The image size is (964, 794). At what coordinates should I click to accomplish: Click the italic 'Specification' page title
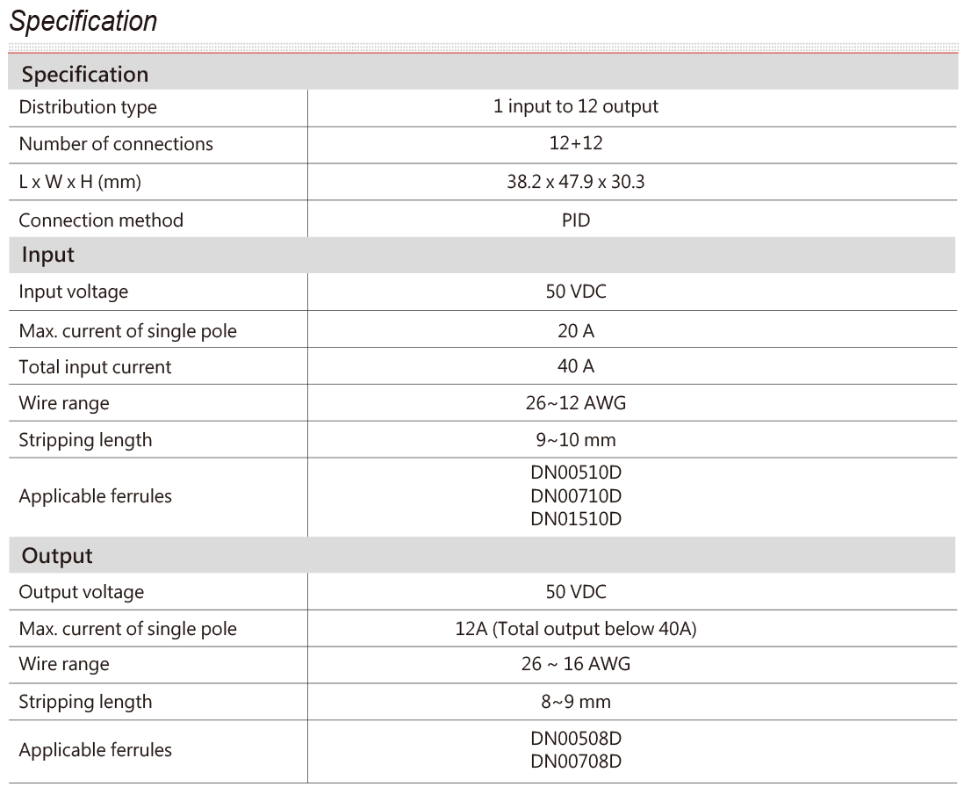coord(83,22)
